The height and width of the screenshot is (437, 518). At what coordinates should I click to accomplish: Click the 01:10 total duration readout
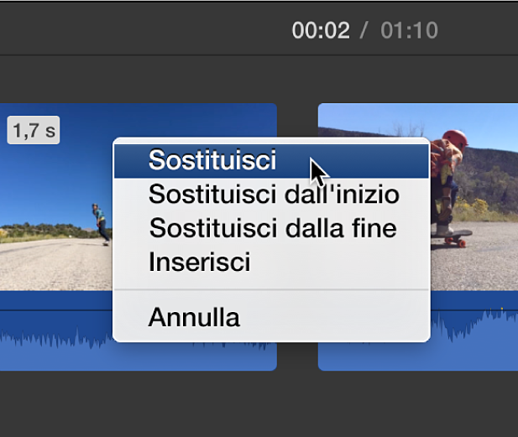click(409, 31)
